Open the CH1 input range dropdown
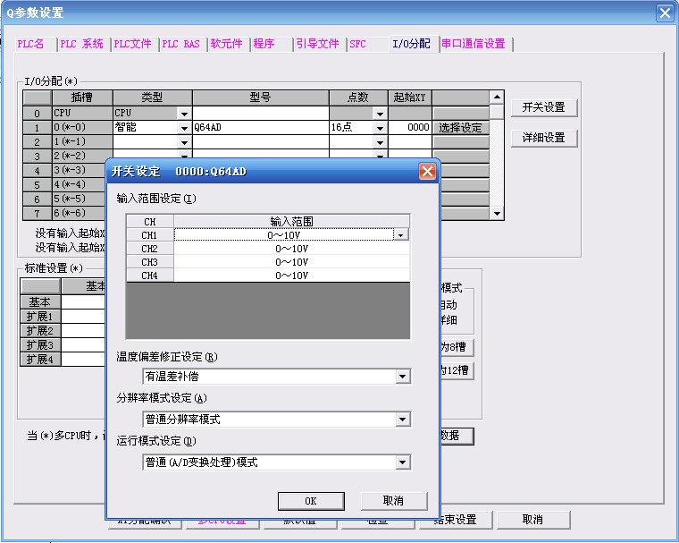The image size is (679, 543). 402,235
